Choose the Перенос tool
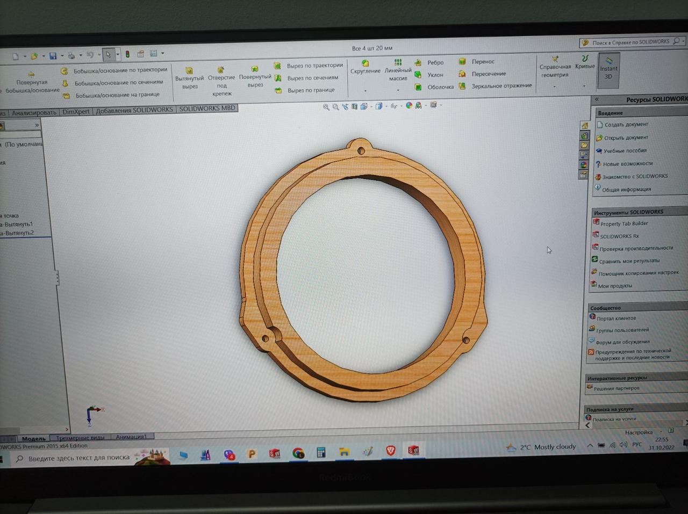The height and width of the screenshot is (514, 688). [477, 61]
